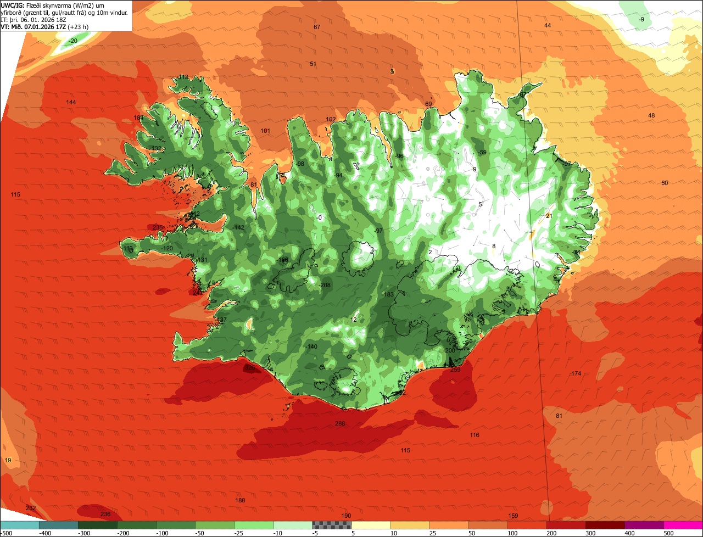Viewport: 703px width, 537px height.
Task: Click the flux value -140 in southwest Iceland
Action: [x=311, y=346]
